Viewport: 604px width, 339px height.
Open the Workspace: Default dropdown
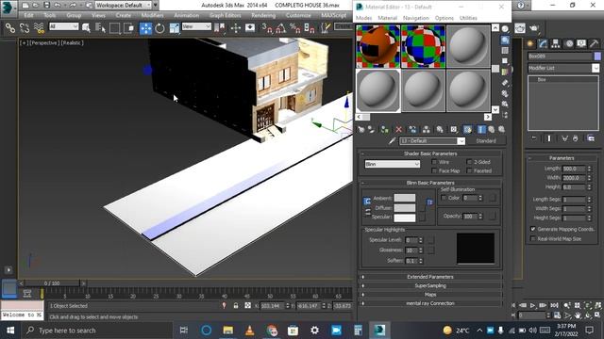pyautogui.click(x=124, y=5)
